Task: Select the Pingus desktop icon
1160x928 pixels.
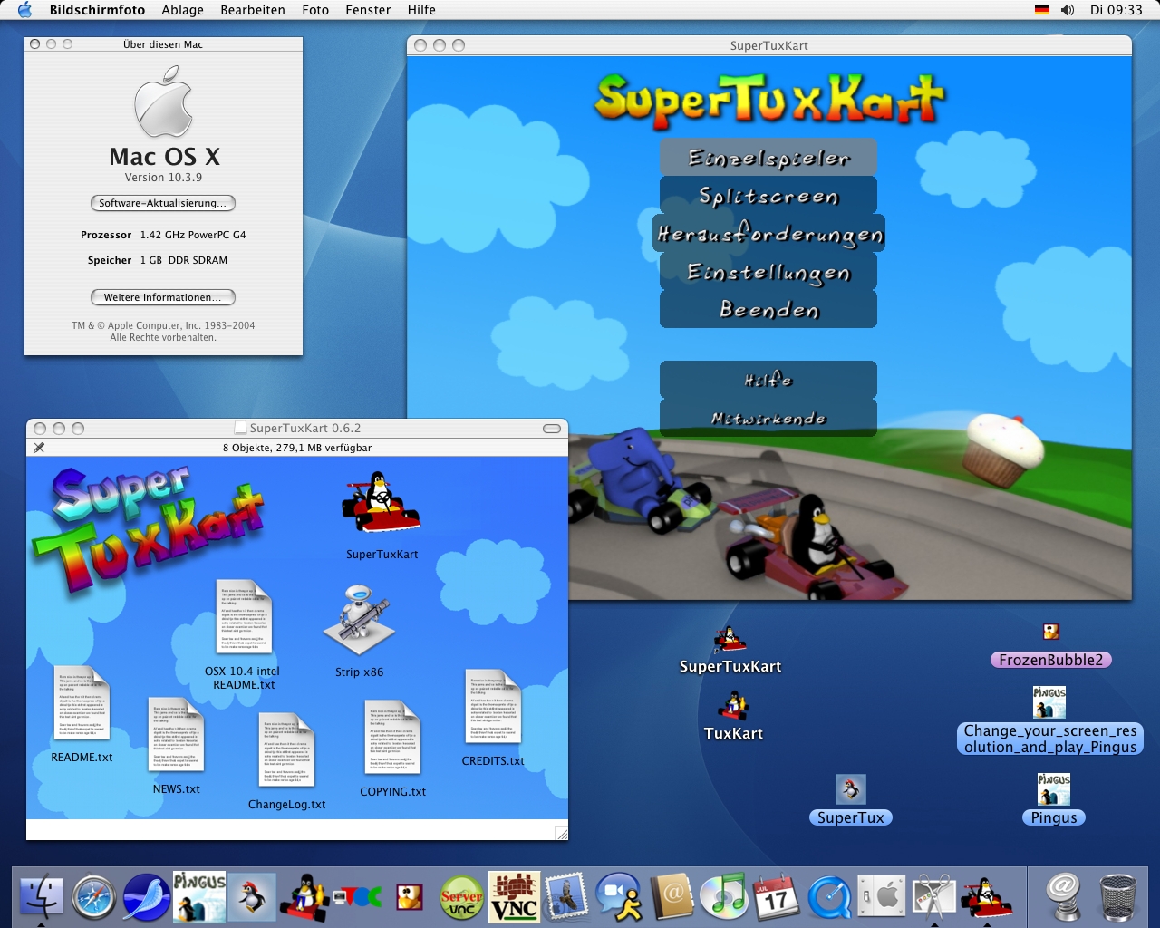Action: pyautogui.click(x=1054, y=789)
